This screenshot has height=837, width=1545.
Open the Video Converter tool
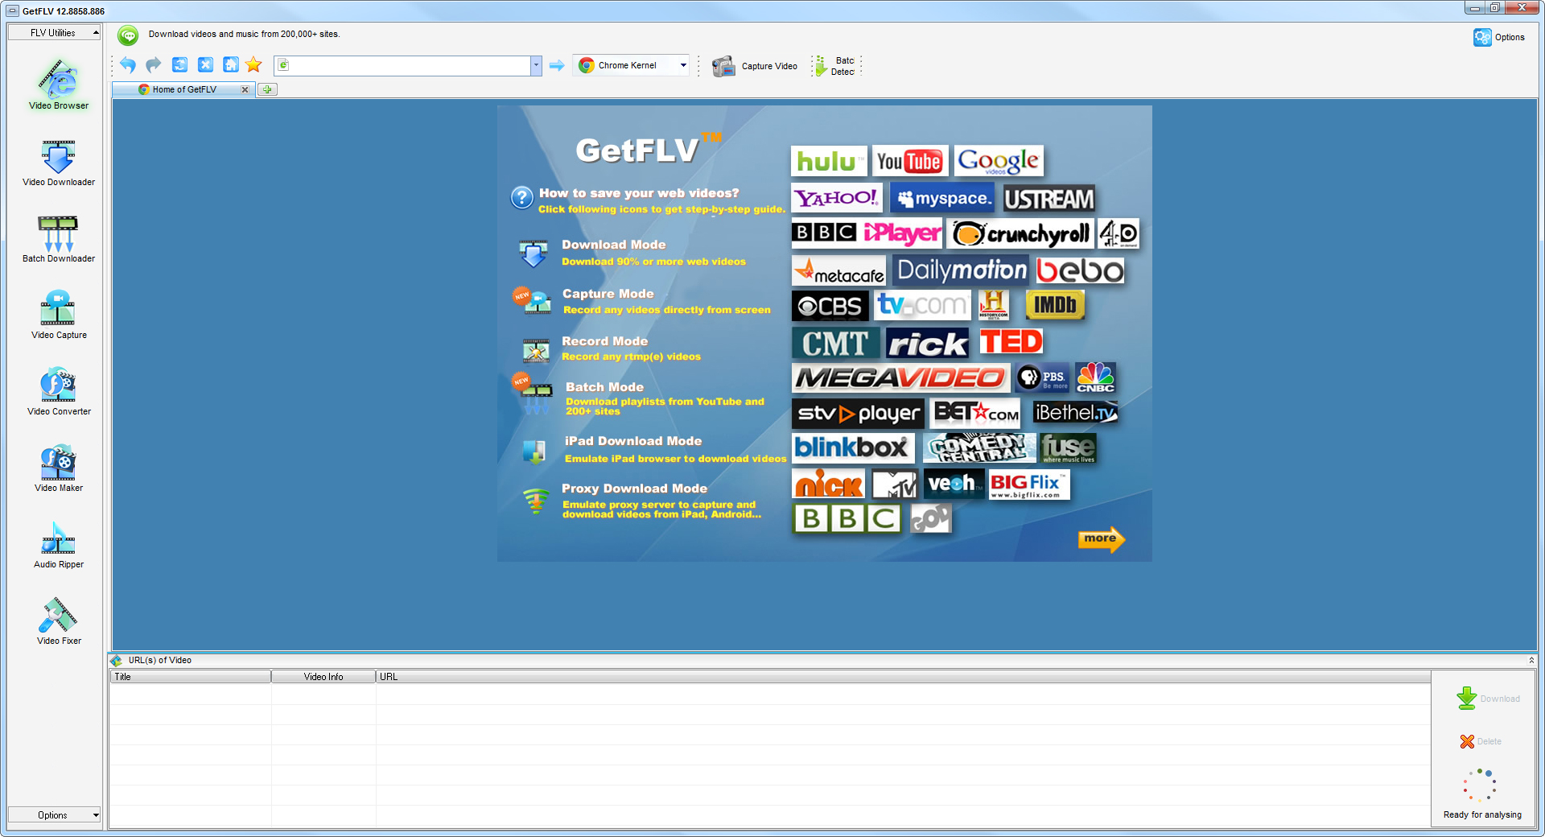(x=58, y=392)
